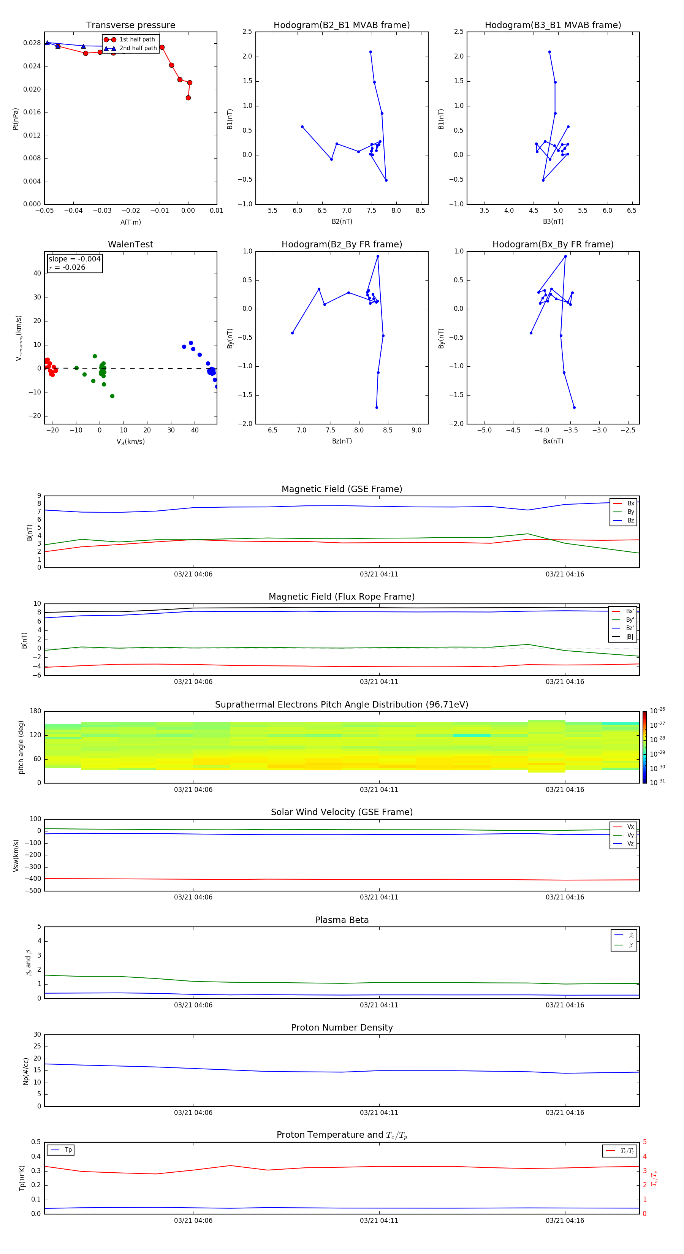Click the 'Tp(10^6K)' y-axis label

pos(22,1178)
